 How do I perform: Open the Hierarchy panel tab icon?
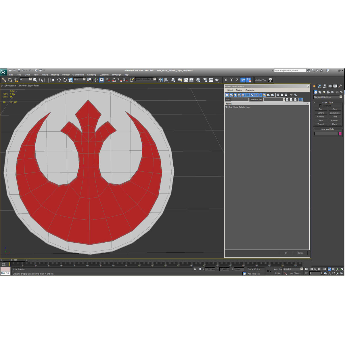[x=325, y=86]
